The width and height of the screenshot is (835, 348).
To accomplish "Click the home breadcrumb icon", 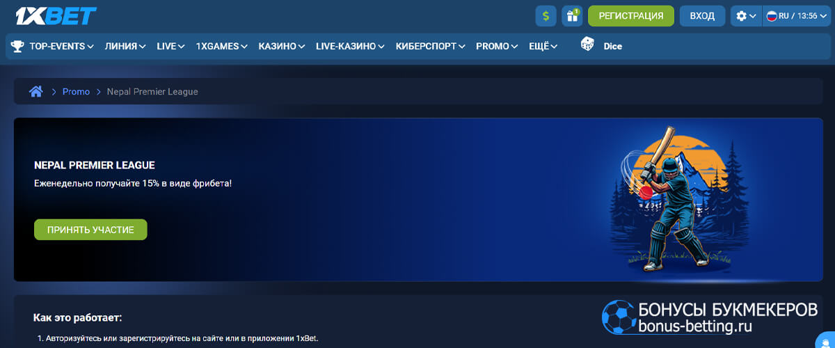I will tap(36, 92).
